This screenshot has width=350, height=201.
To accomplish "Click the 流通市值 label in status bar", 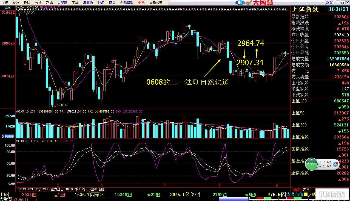I will [295, 195].
